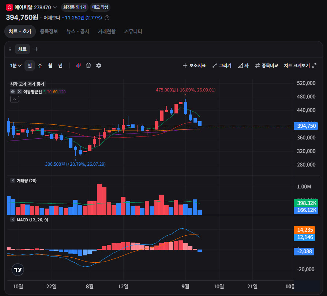Close the MACD (12, 26, 9) indicator

(x=13, y=220)
